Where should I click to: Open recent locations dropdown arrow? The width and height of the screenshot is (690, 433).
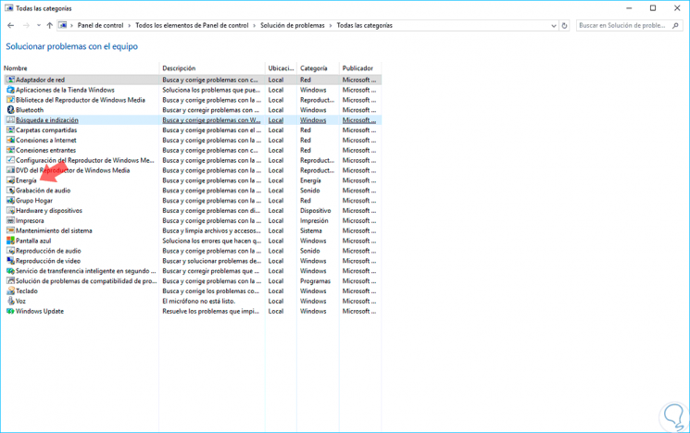tap(39, 26)
